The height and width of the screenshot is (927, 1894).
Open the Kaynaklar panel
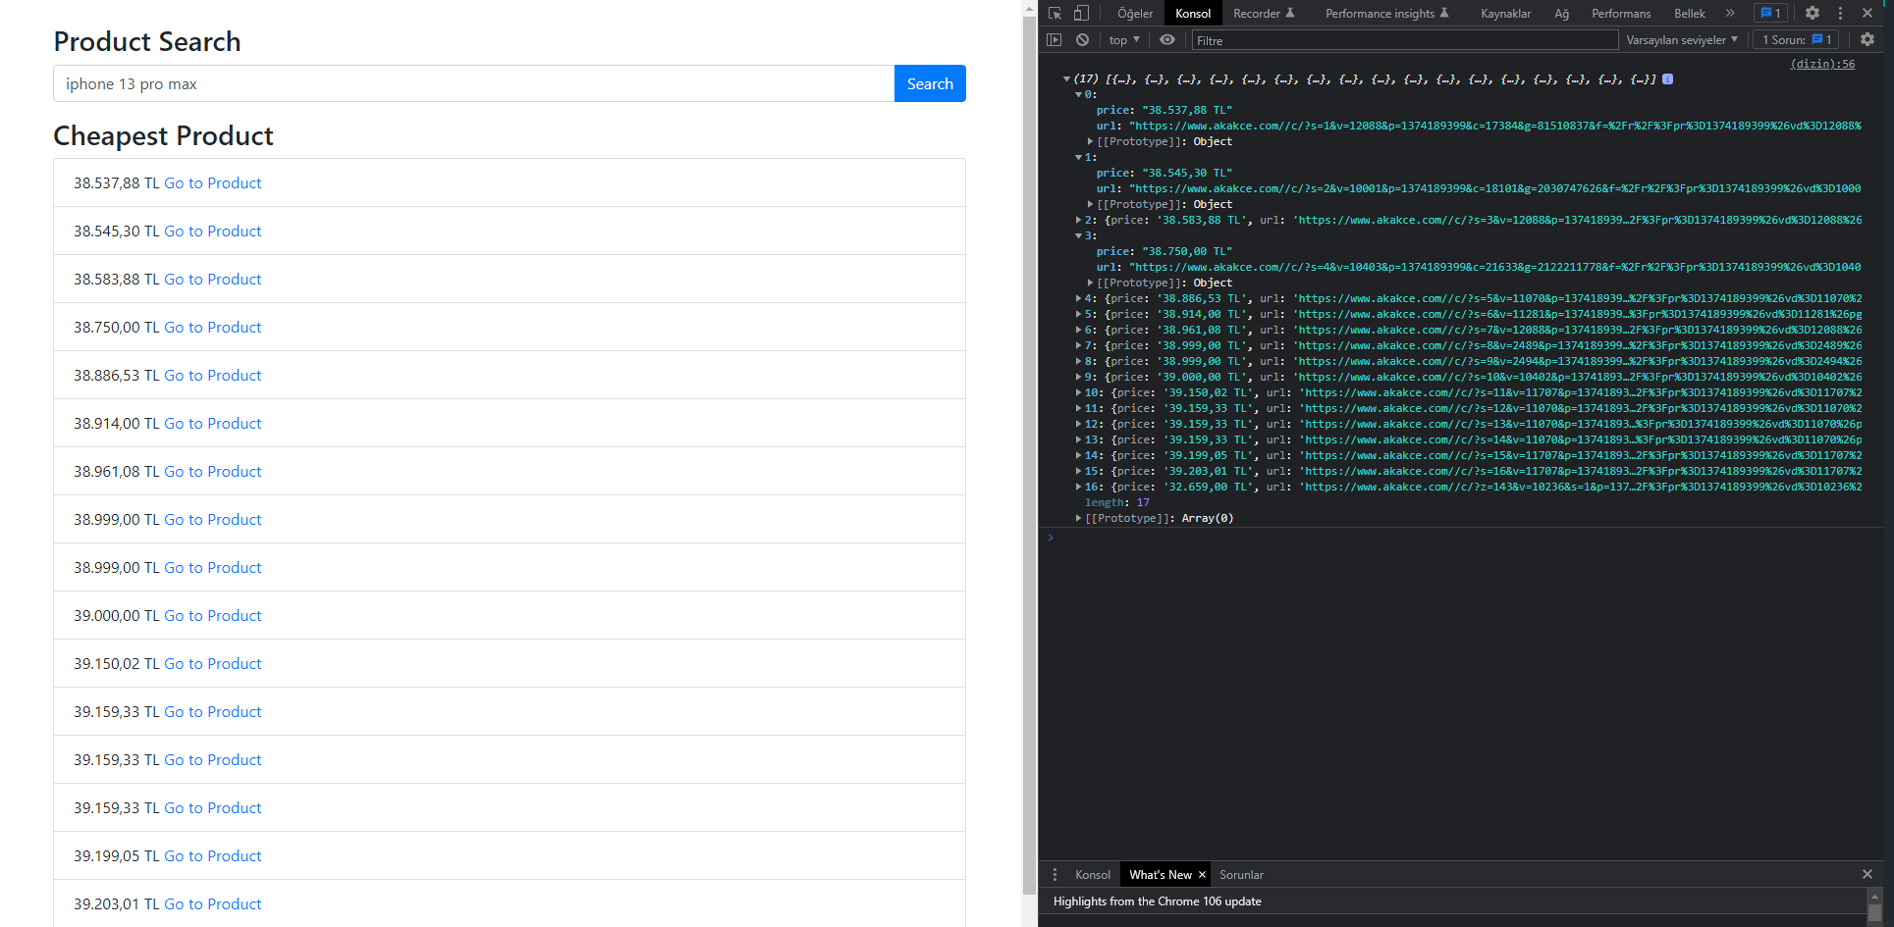click(1505, 13)
